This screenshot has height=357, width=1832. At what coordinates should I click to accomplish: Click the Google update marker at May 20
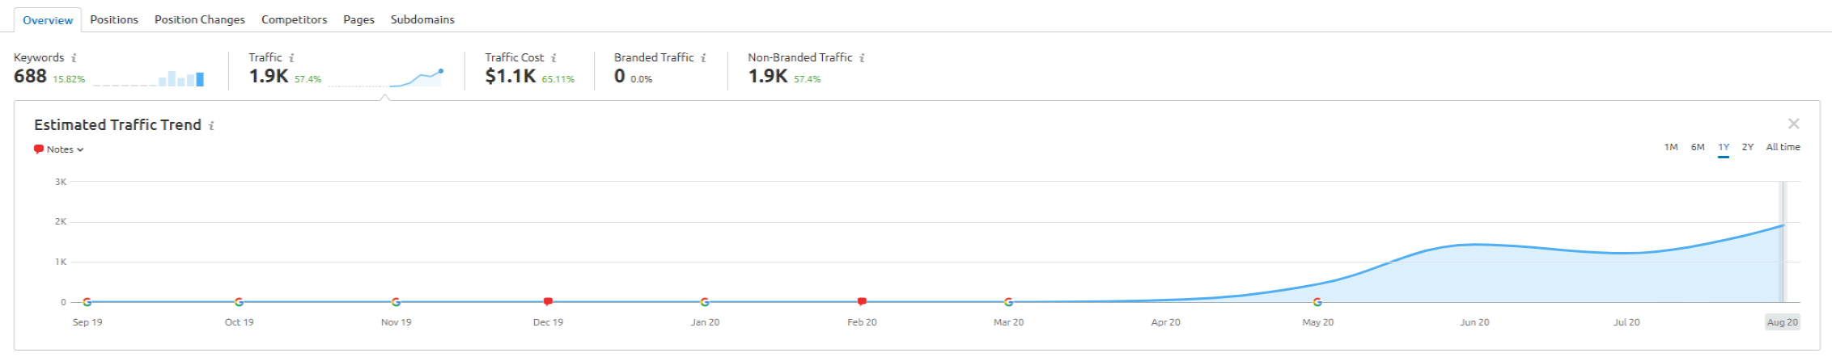[x=1317, y=302]
